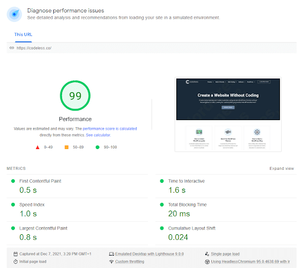Click the green dot beside Total Blocking Time
Image resolution: width=303 pixels, height=268 pixels.
pyautogui.click(x=162, y=205)
